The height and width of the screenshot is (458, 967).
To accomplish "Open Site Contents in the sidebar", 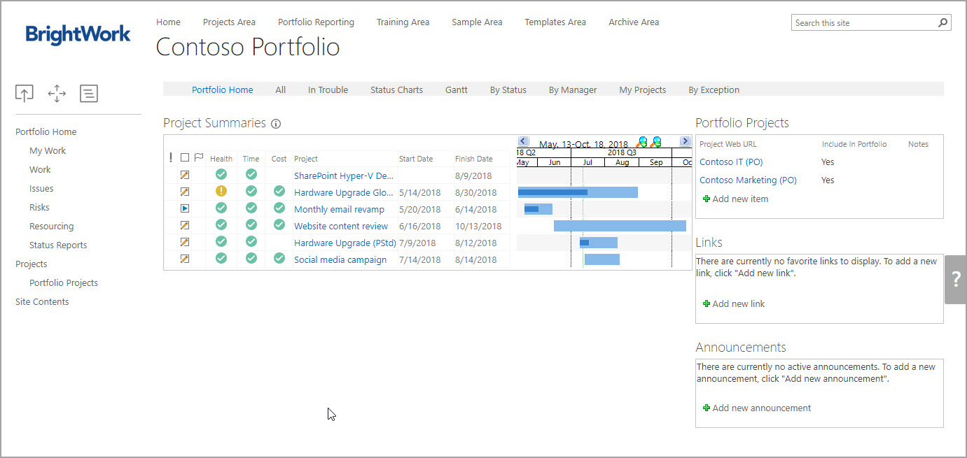I will (42, 302).
